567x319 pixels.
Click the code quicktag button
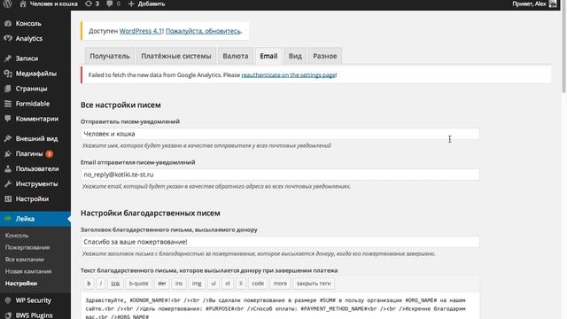pos(258,284)
